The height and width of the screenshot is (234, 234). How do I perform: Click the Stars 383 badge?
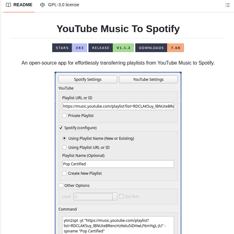coord(69,48)
